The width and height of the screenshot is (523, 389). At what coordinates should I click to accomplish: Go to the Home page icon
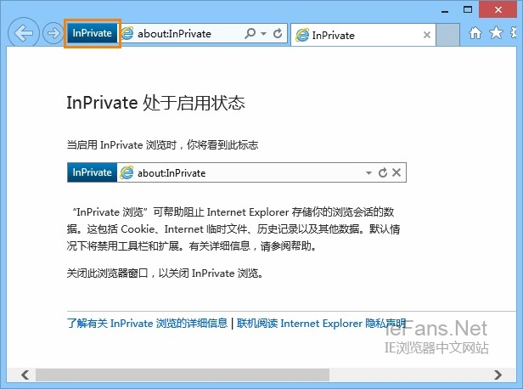(475, 32)
